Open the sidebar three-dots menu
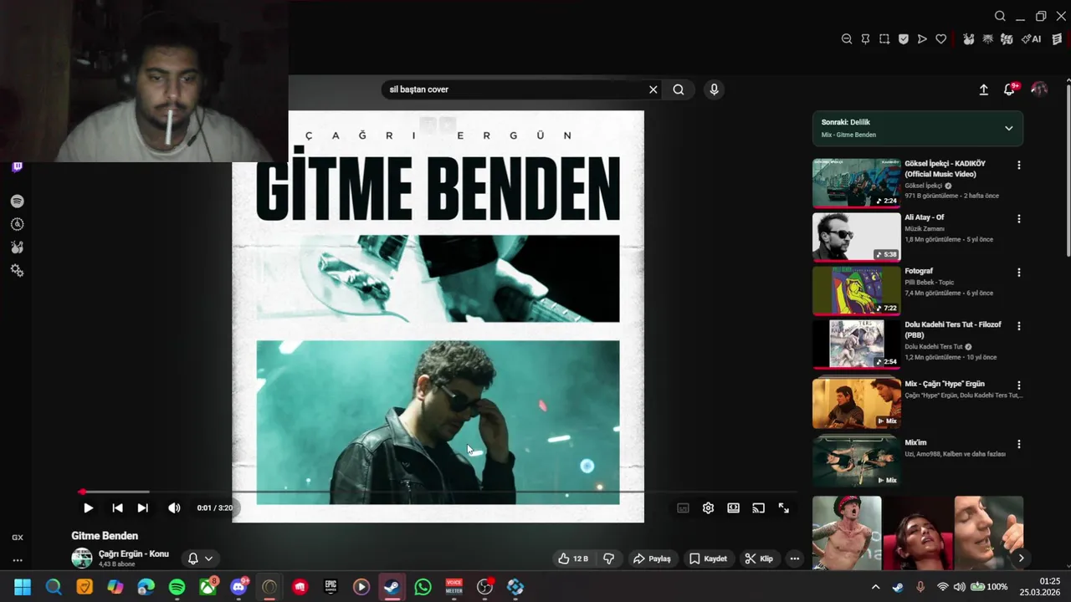Screen dimensions: 1071x602 pos(17,560)
